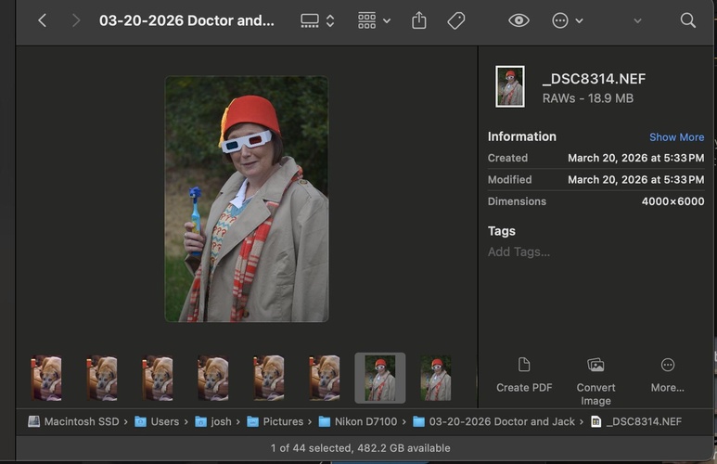This screenshot has width=717, height=464.
Task: Select the fifth dog thumbnail in filmstrip
Action: (269, 379)
